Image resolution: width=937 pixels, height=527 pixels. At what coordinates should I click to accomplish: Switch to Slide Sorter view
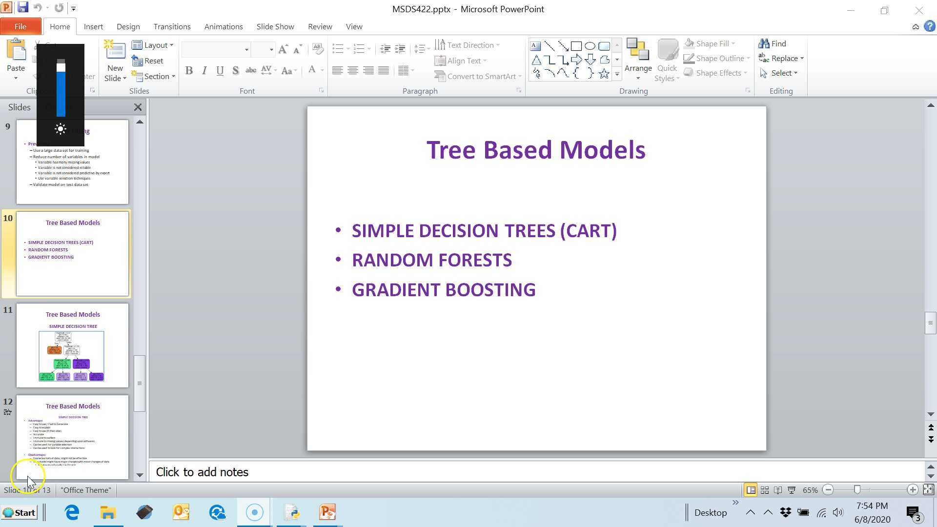(x=764, y=490)
